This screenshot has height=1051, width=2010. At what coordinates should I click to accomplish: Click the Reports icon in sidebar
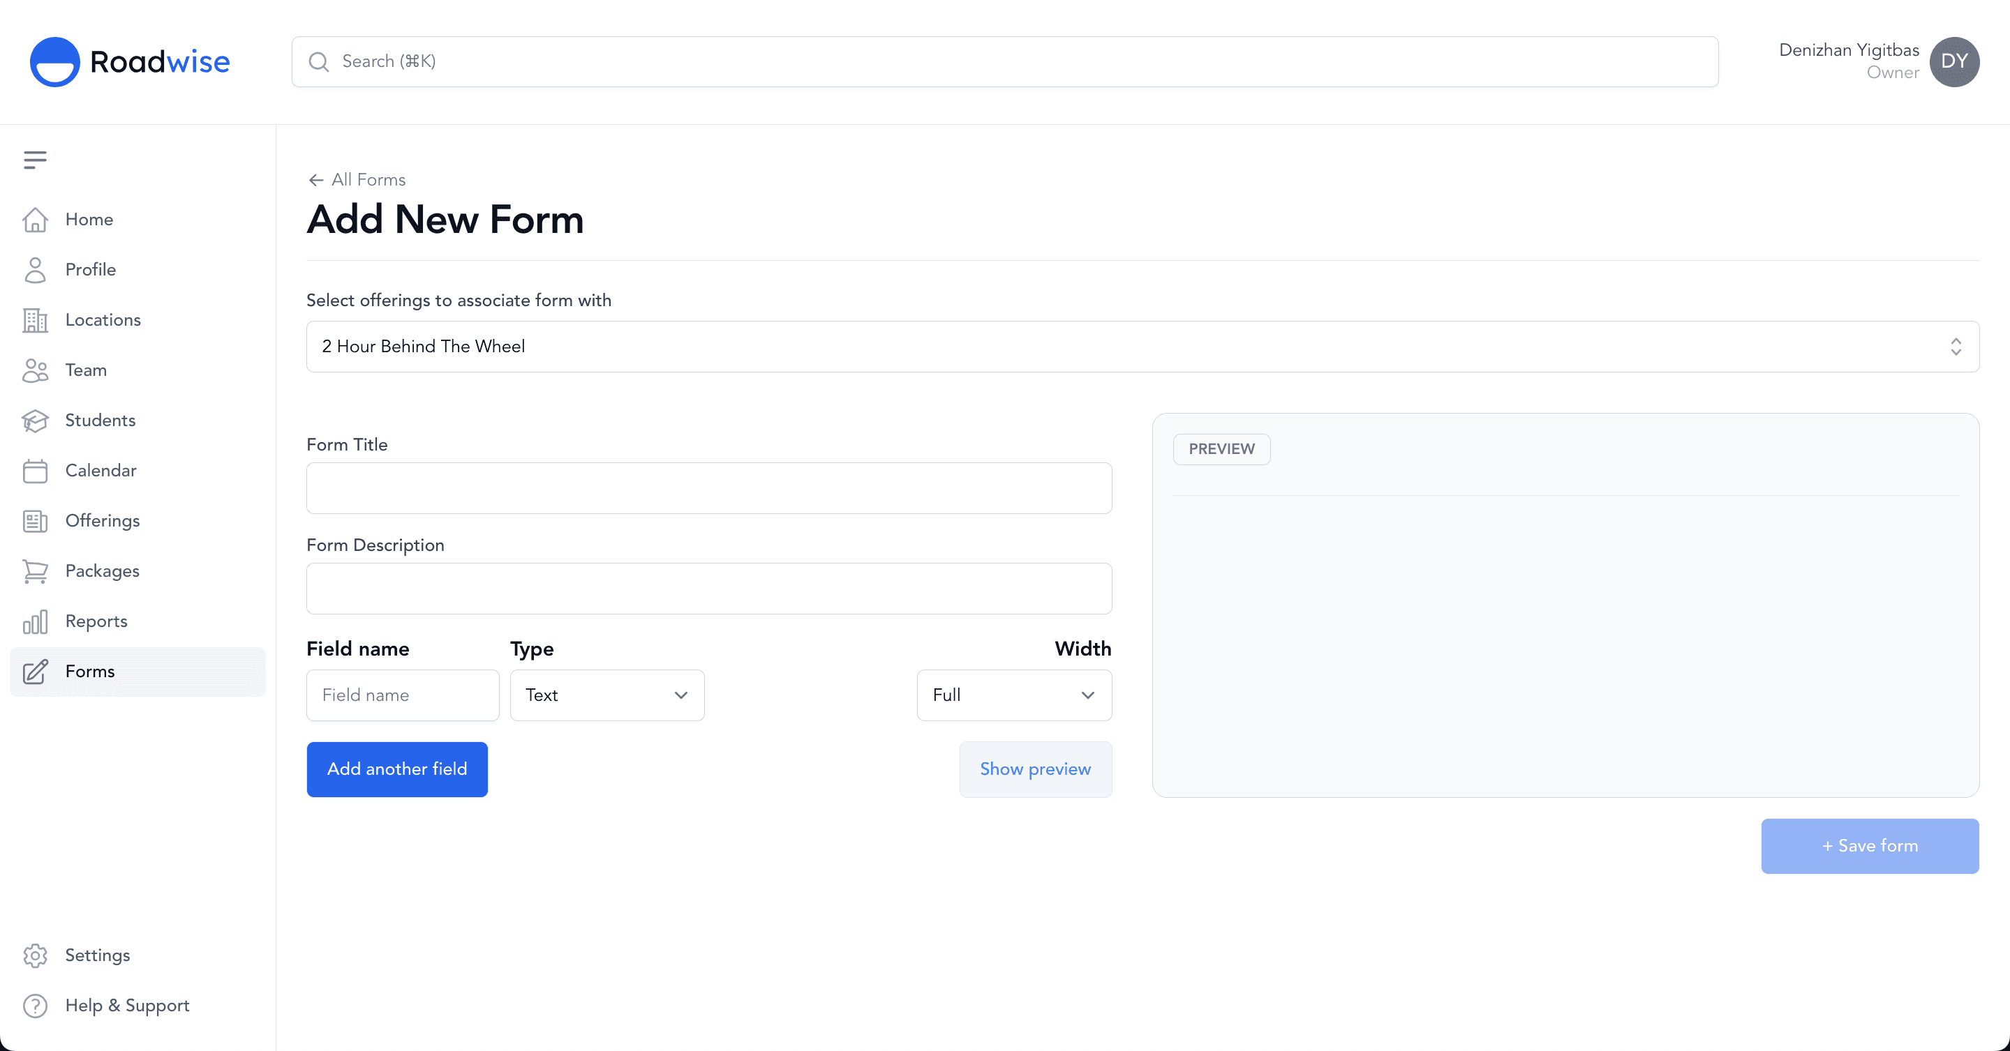[36, 621]
